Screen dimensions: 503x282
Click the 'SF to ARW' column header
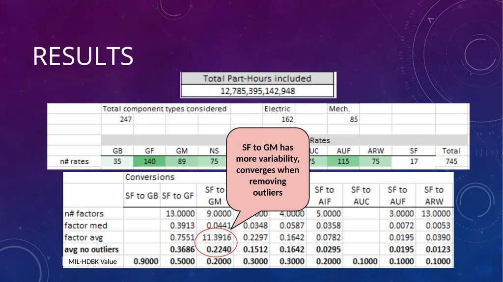point(434,196)
